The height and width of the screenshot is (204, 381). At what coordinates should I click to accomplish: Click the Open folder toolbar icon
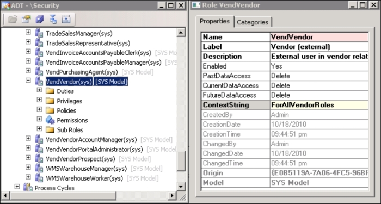pos(13,20)
